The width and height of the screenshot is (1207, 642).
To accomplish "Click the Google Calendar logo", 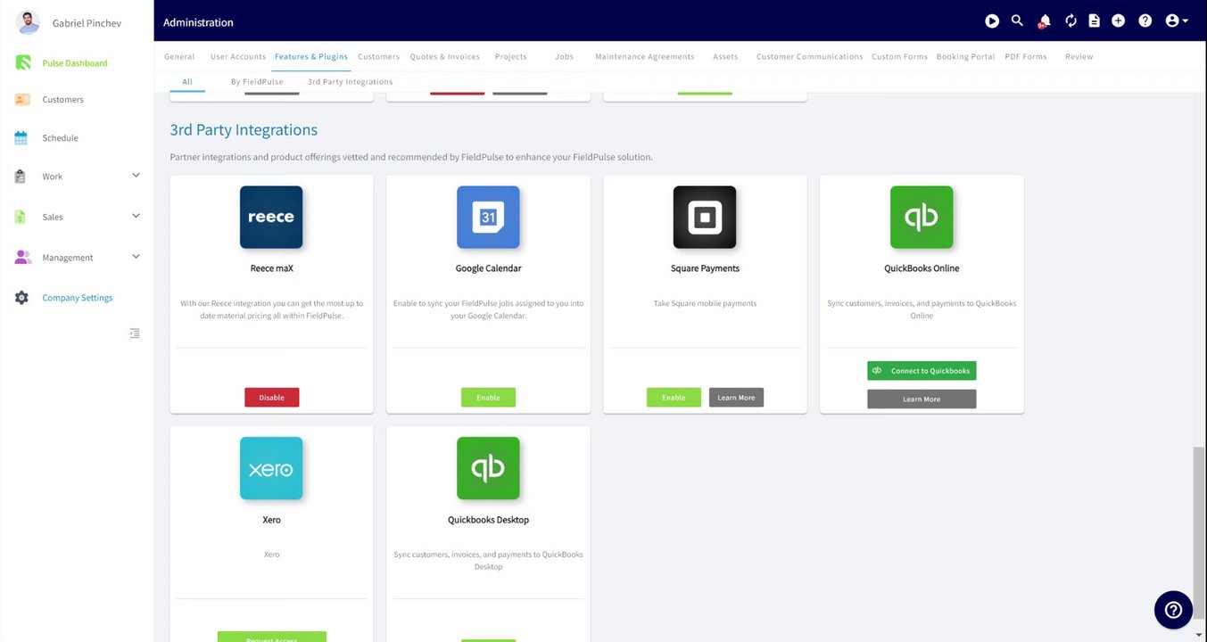I will [x=488, y=217].
